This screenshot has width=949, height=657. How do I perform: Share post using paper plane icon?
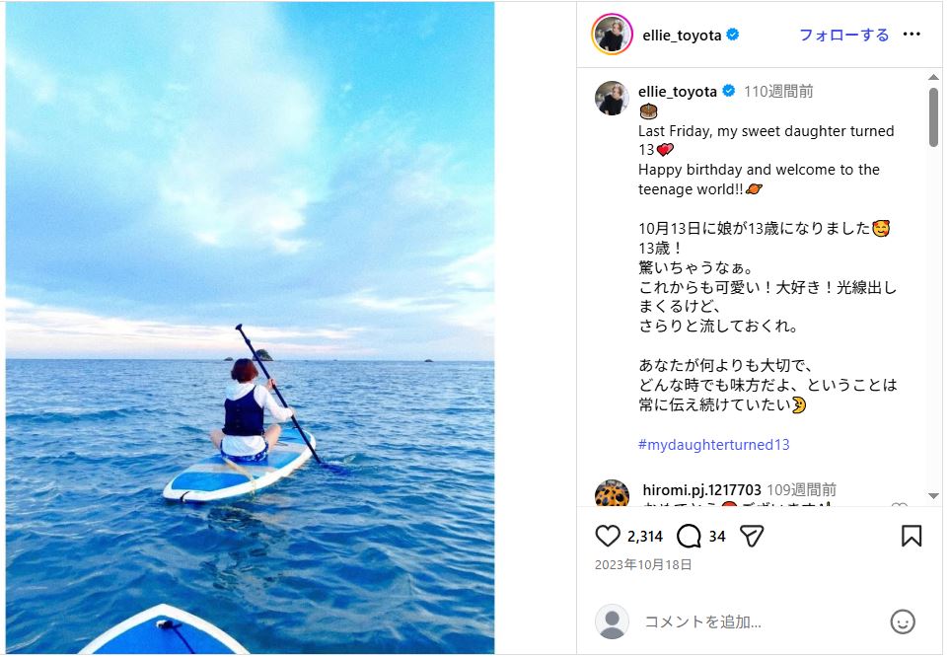pos(752,536)
